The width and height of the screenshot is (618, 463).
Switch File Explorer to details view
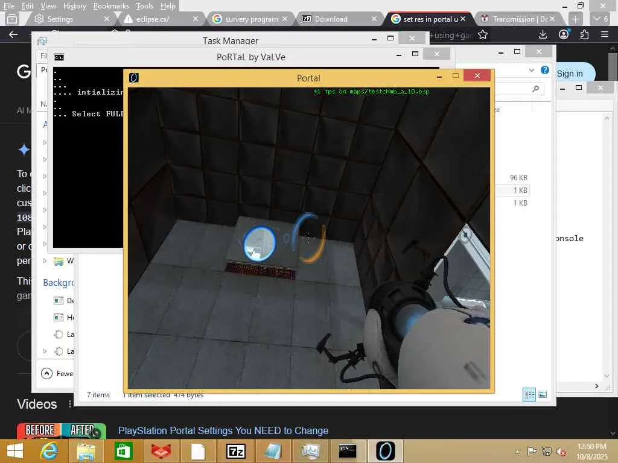pyautogui.click(x=529, y=394)
